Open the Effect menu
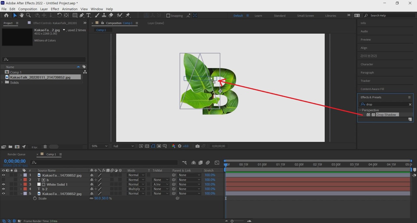The width and height of the screenshot is (417, 223). [x=55, y=9]
